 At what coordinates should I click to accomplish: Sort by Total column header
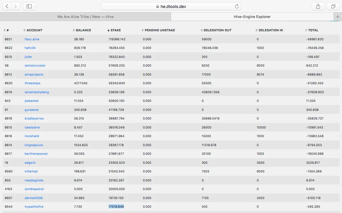313,30
